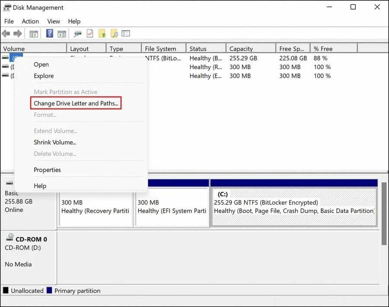Screen dimensions: 389x307
Task: Click the Forward navigation arrow icon
Action: (17, 33)
